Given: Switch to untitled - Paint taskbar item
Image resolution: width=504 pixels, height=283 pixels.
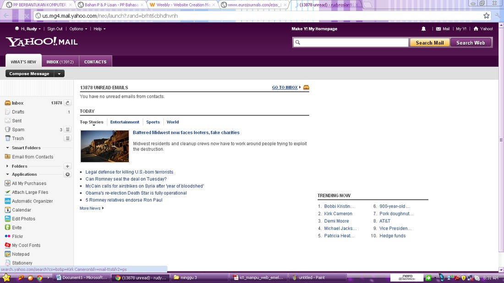Looking at the screenshot, I should coord(318,278).
